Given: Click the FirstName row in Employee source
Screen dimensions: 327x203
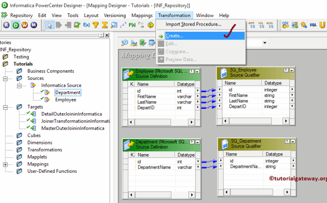Looking at the screenshot, I should point(161,97).
